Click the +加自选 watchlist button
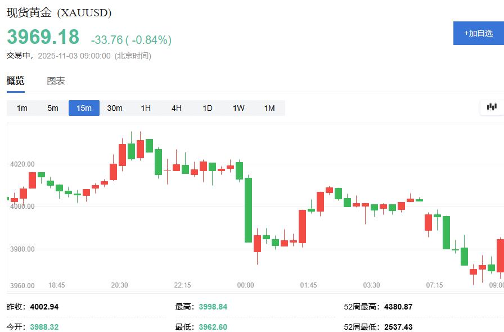This screenshot has height=332, width=504. pos(479,34)
